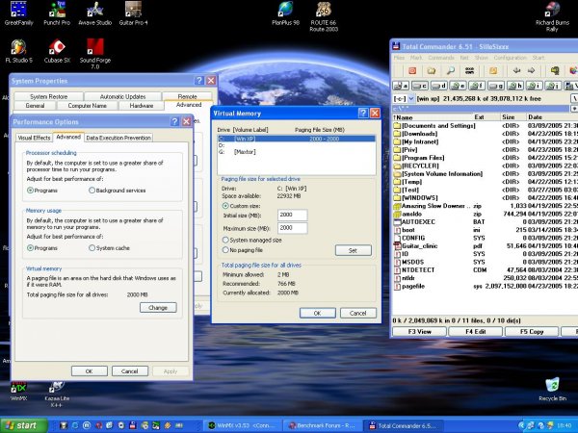Open the Punch! Pro desktop shortcut
Screen dimensions: 578x433
57,13
